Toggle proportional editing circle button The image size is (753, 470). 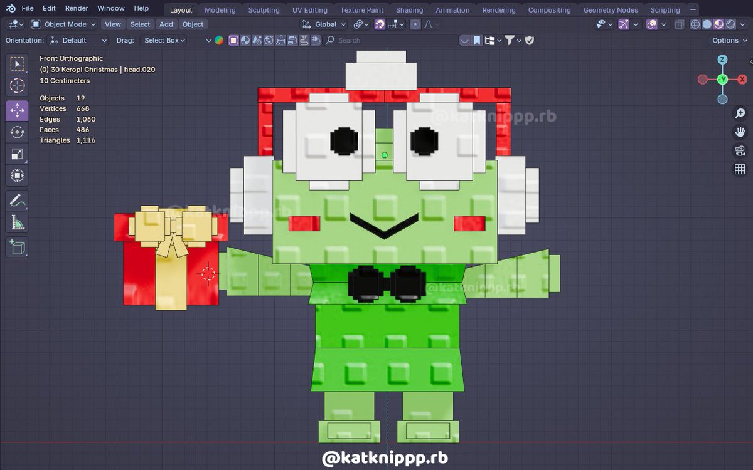point(415,24)
